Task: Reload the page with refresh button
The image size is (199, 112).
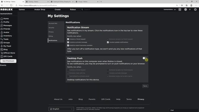Action: tap(11, 5)
